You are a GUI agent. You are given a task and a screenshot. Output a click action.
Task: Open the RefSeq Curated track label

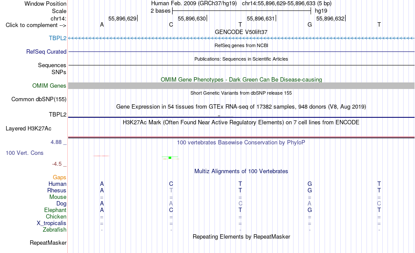click(46, 51)
